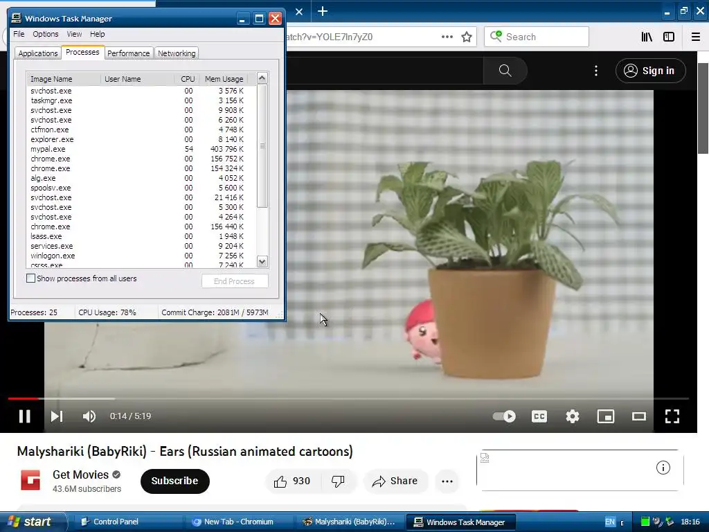Image resolution: width=709 pixels, height=532 pixels.
Task: Toggle the browser sidebar icon
Action: click(669, 37)
